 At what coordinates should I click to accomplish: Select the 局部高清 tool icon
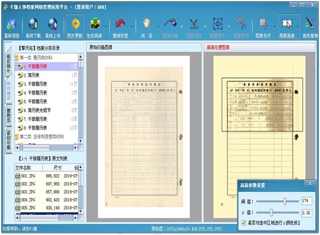287,23
